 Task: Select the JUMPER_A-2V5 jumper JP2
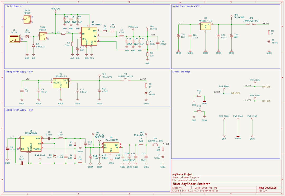click(155, 144)
